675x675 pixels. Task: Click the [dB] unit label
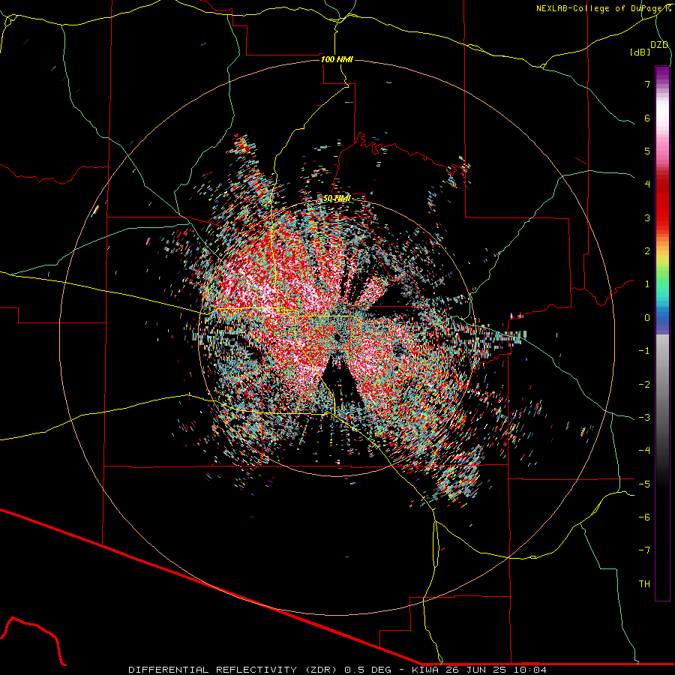tap(640, 52)
